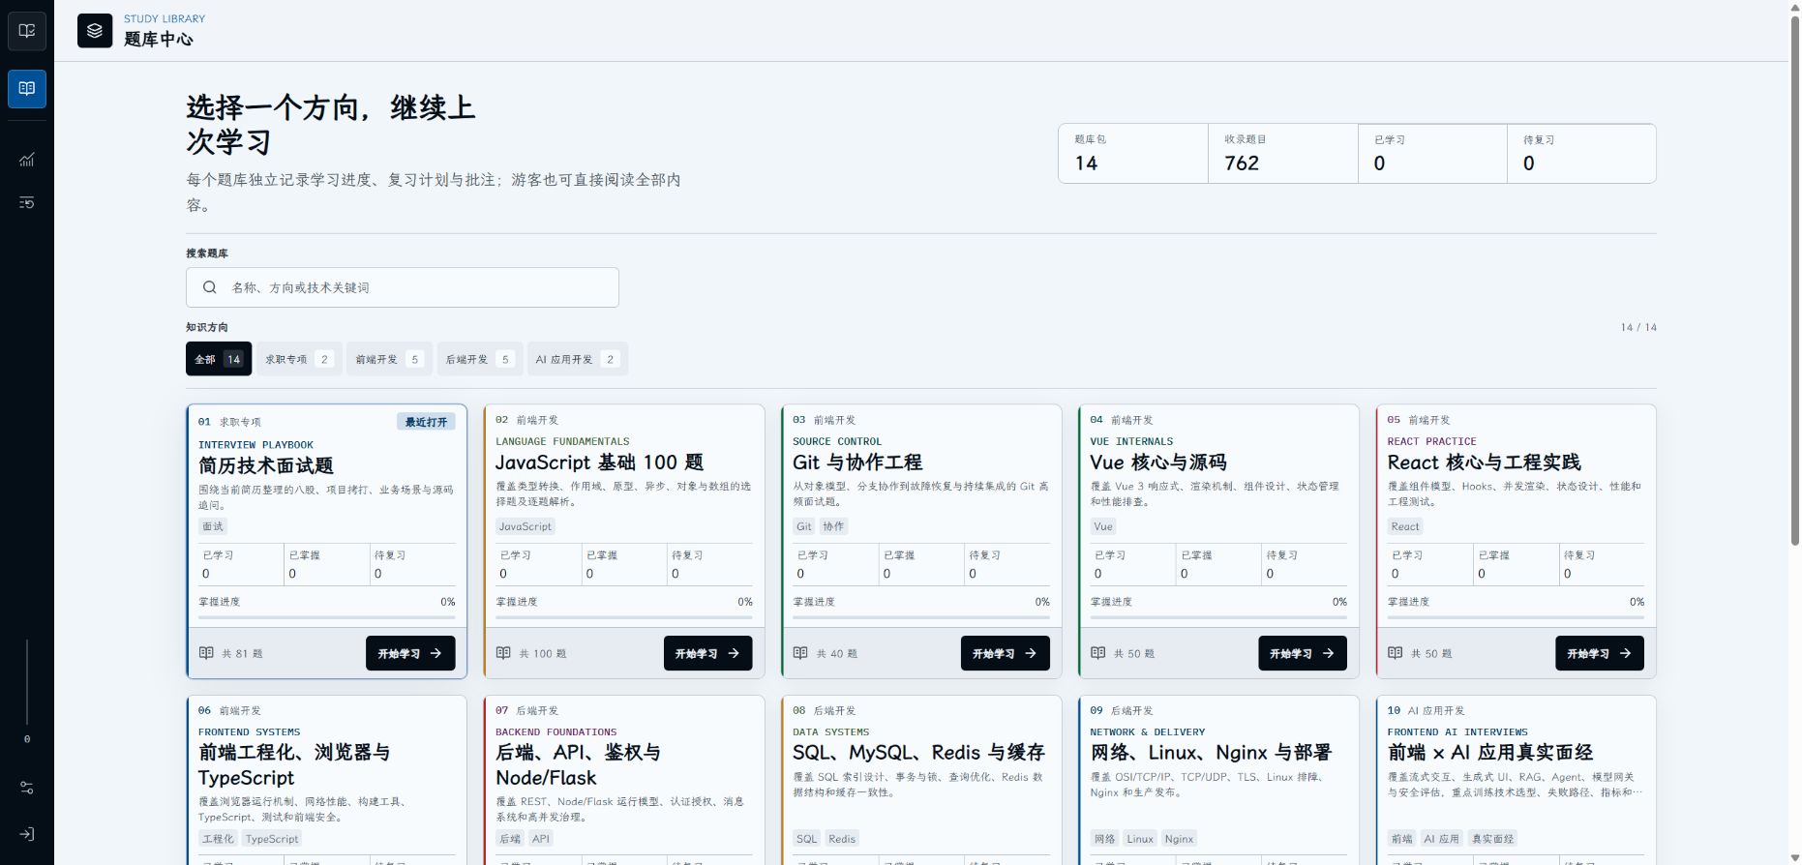Screen dimensions: 1802x865
Task: Click the book icon beside 共 100 题
Action: tap(503, 653)
